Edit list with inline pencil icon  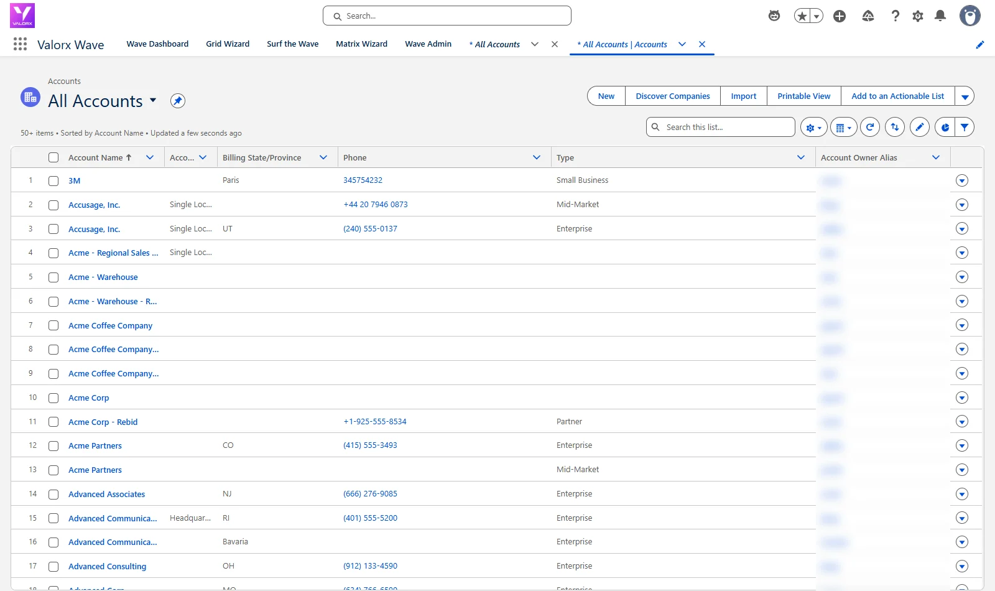pyautogui.click(x=920, y=127)
